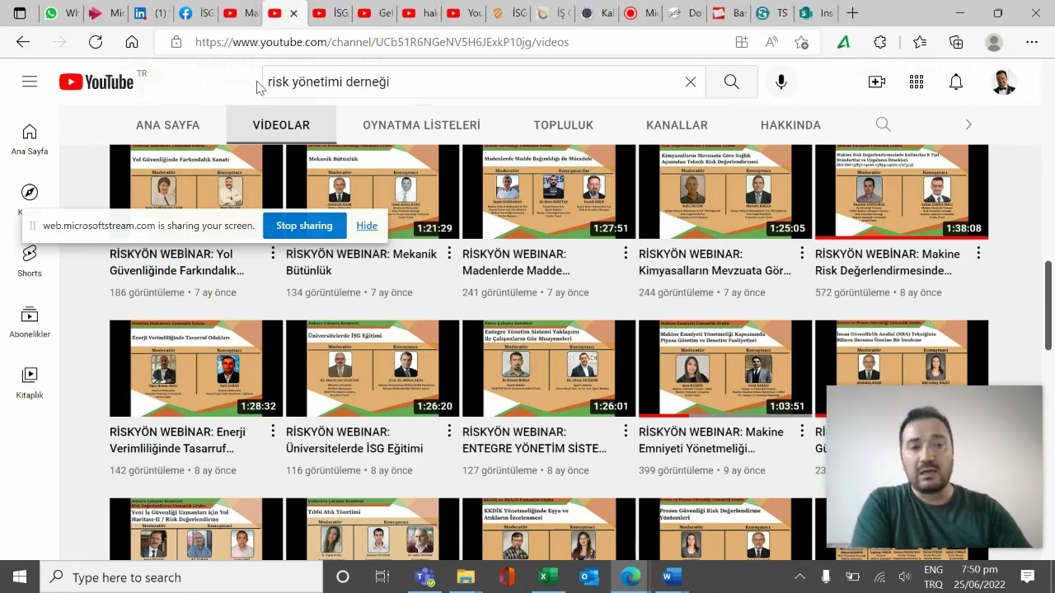
Task: Open the Makine Emniyeti Yönetmeliği video title
Action: click(711, 440)
